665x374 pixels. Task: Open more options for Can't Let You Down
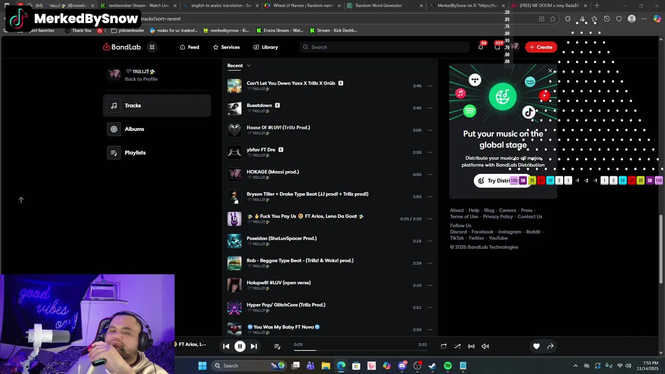(x=430, y=86)
